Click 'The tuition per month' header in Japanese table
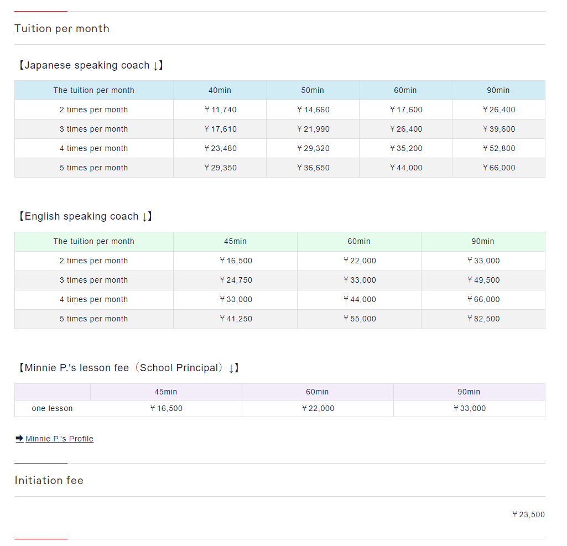This screenshot has width=567, height=546. pos(93,90)
